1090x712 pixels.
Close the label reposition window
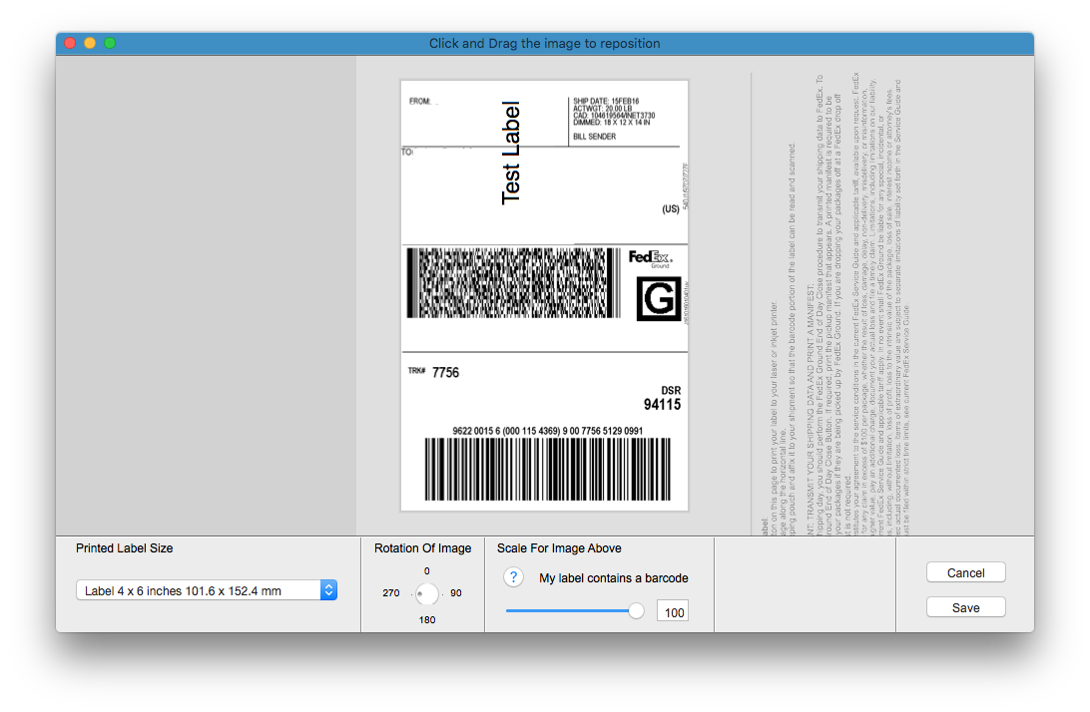(x=70, y=43)
